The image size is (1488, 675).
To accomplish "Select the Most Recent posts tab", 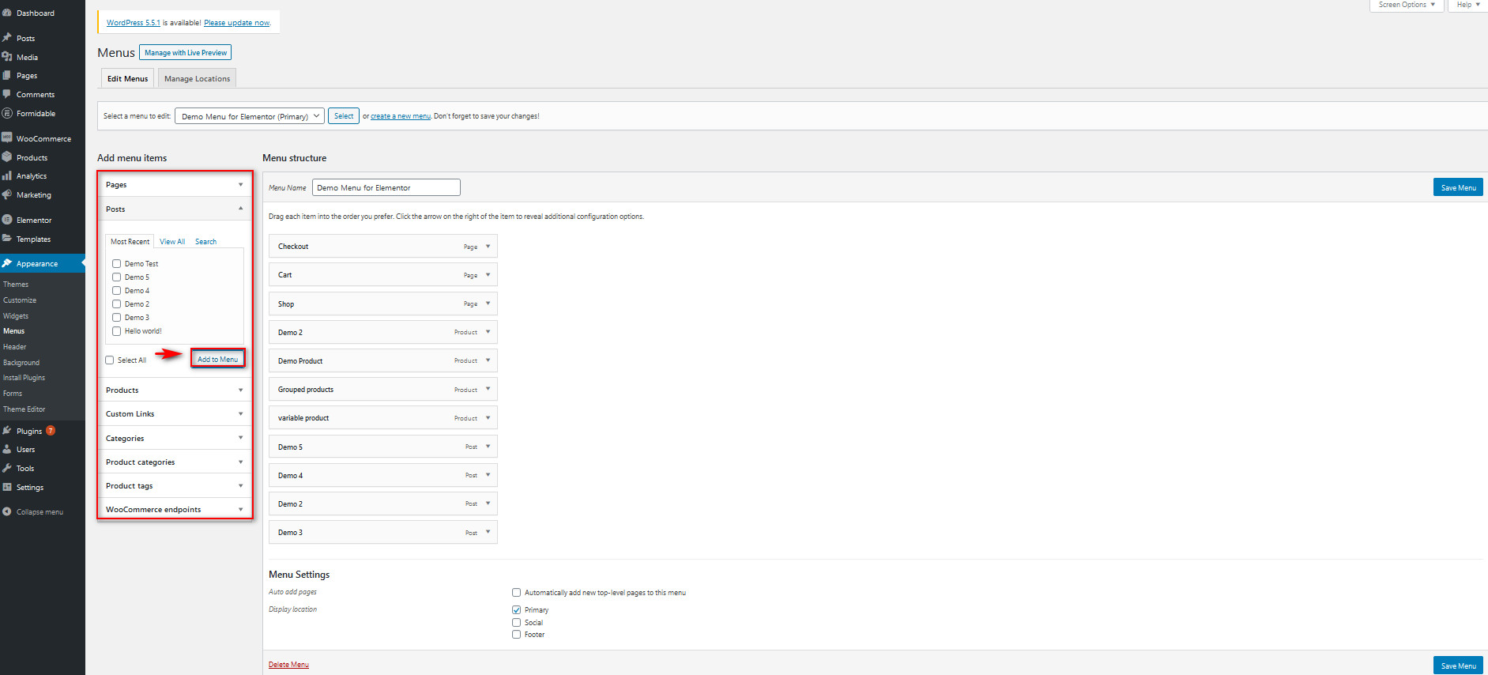I will [130, 242].
